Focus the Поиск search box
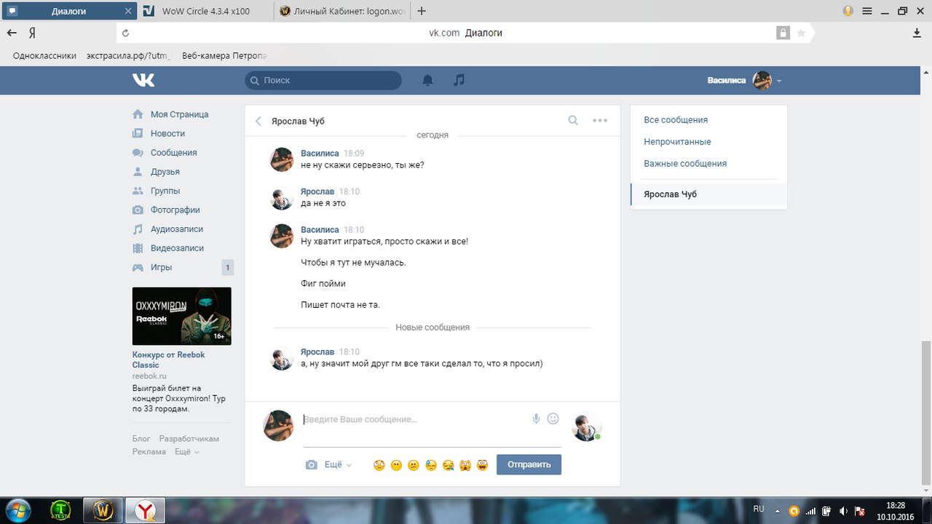This screenshot has height=524, width=932. pos(323,80)
